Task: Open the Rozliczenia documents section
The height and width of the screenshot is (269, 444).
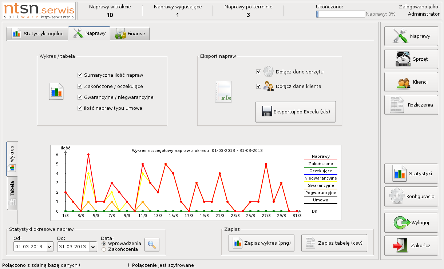Action: [411, 105]
